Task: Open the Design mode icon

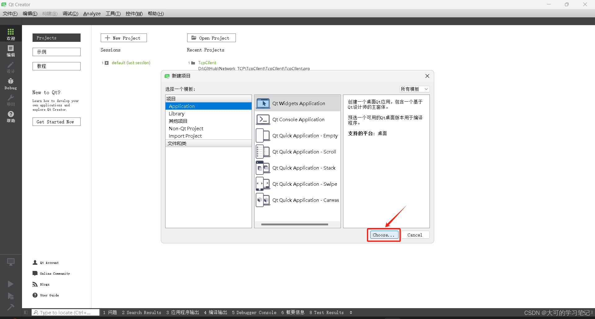Action: pos(11,67)
